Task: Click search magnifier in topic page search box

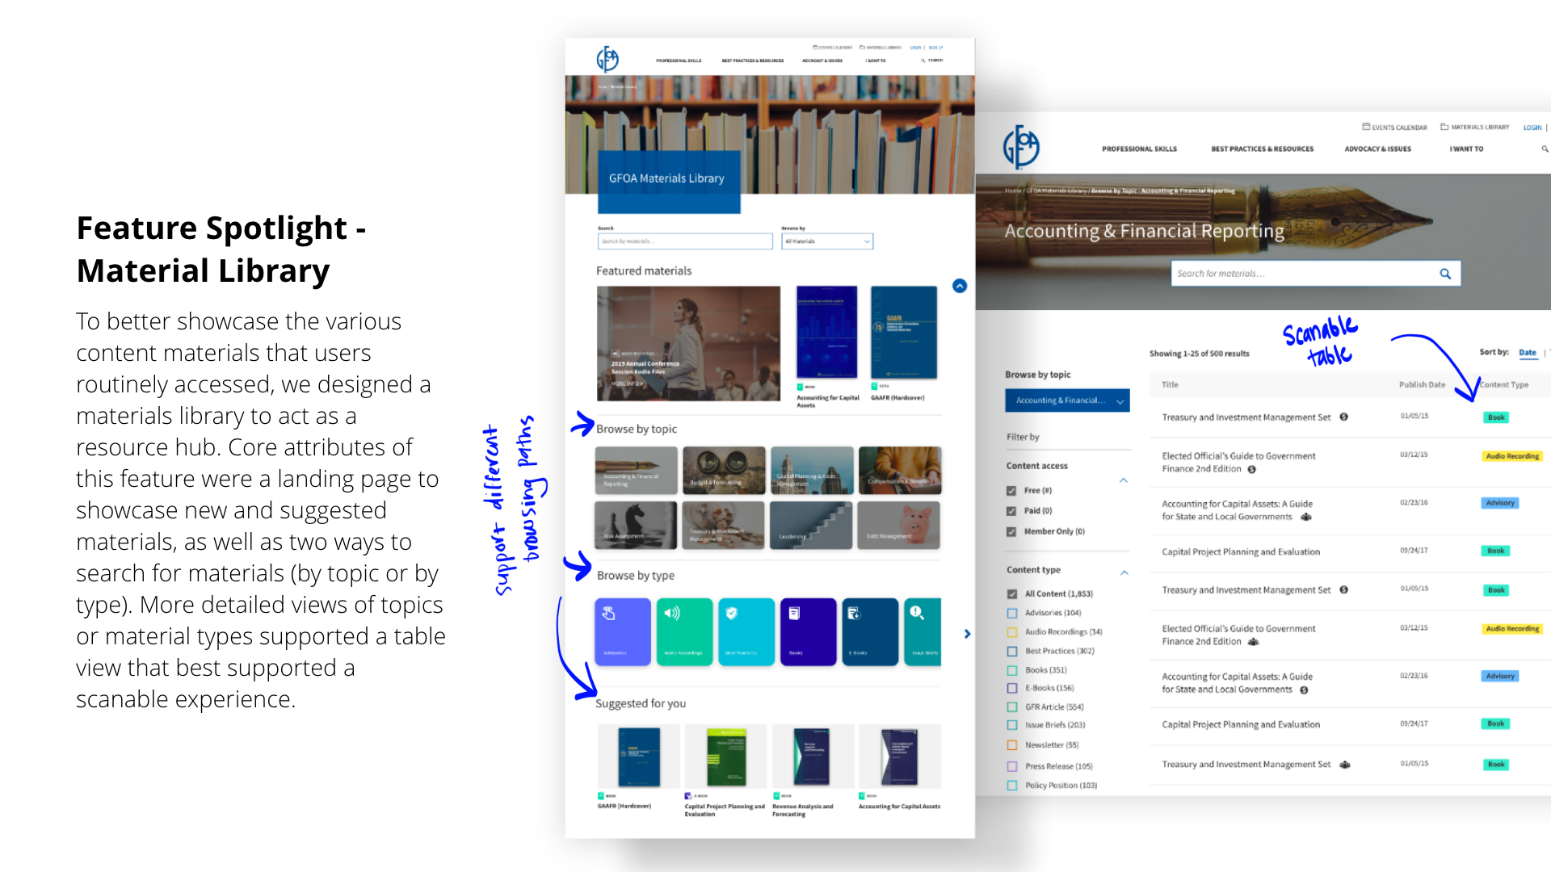Action: [1445, 274]
